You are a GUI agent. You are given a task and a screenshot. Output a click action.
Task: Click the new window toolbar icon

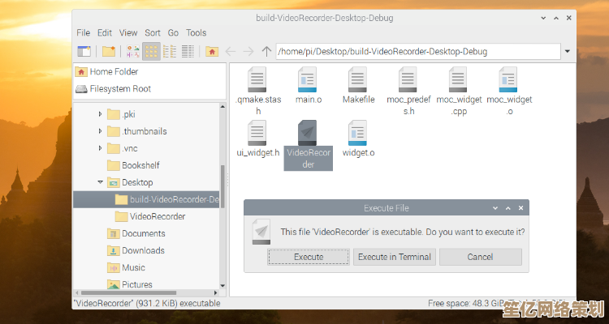84,51
